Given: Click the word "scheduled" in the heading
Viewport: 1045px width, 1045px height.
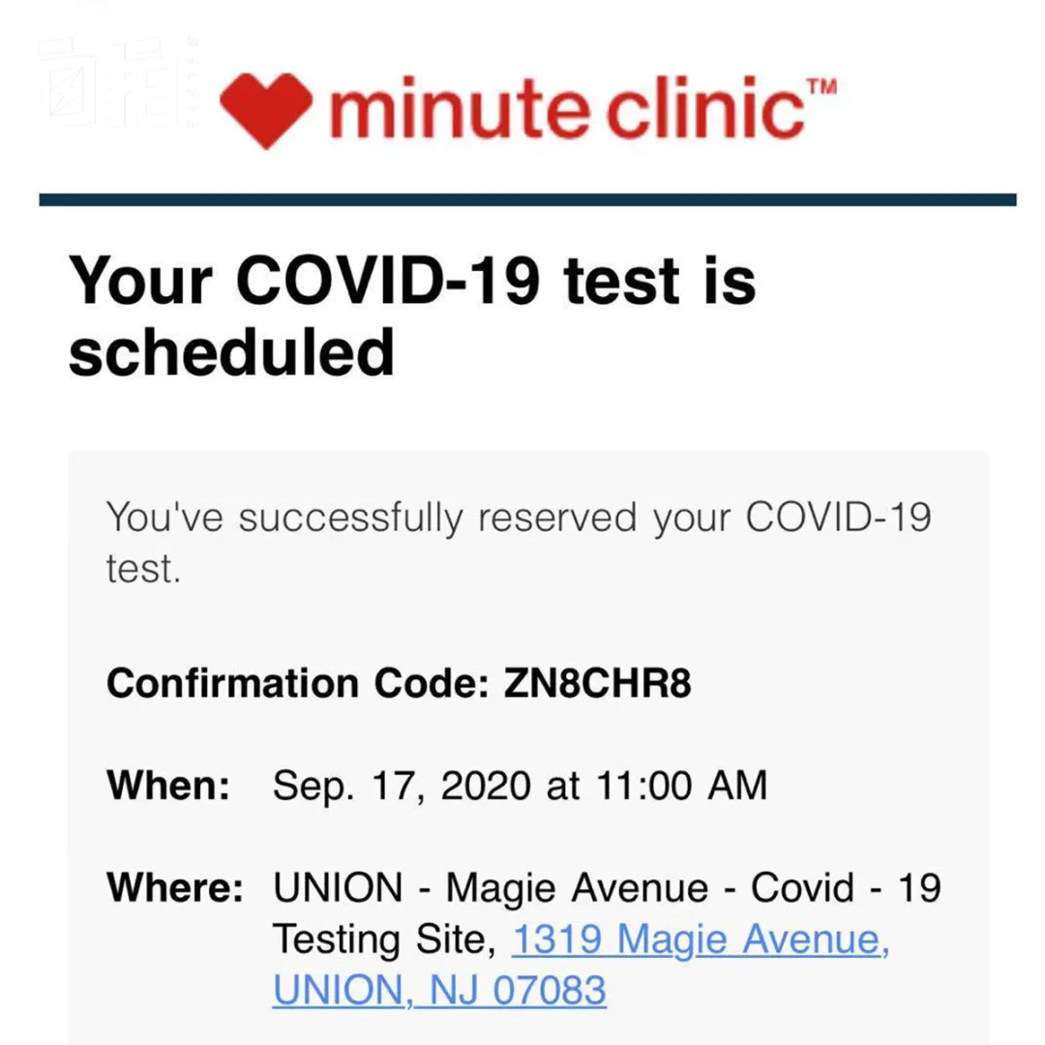Looking at the screenshot, I should [231, 352].
